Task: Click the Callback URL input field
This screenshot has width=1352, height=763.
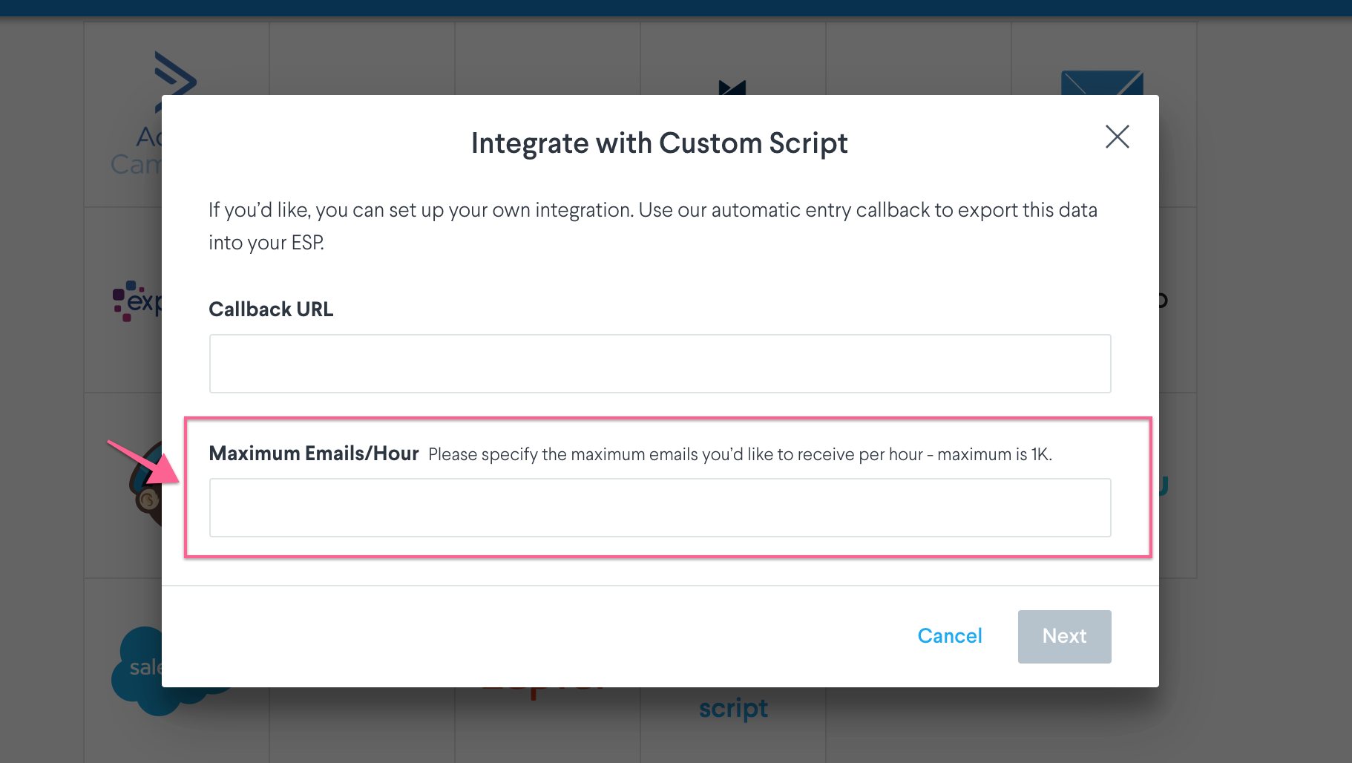Action: (x=660, y=364)
